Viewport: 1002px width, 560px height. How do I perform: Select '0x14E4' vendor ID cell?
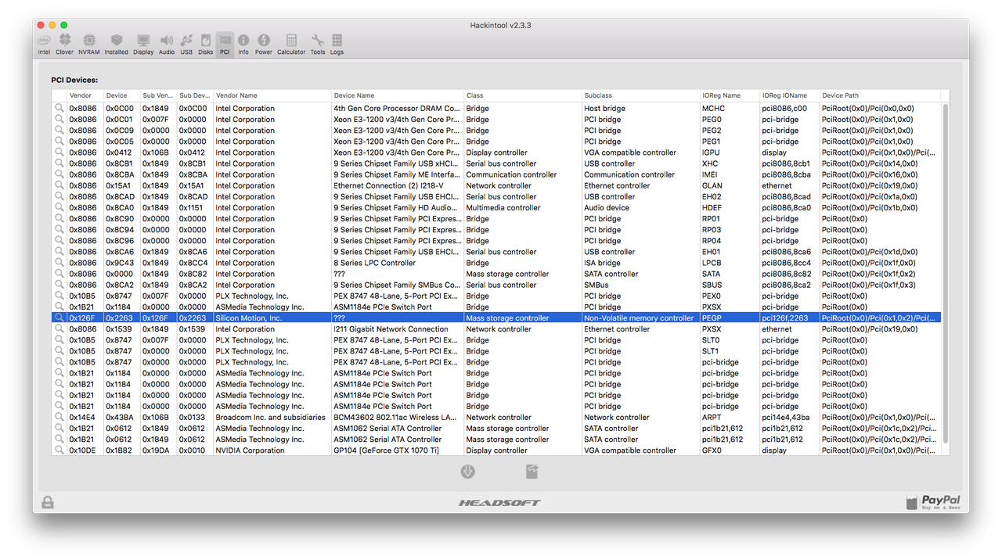pos(83,418)
